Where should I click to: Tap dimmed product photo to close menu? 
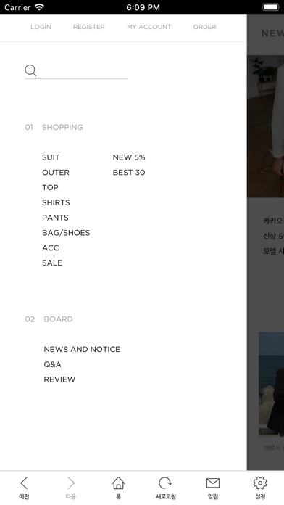click(x=266, y=126)
